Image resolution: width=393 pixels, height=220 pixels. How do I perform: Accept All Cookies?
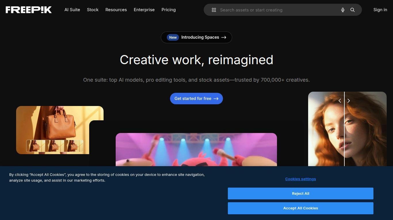[x=301, y=208]
